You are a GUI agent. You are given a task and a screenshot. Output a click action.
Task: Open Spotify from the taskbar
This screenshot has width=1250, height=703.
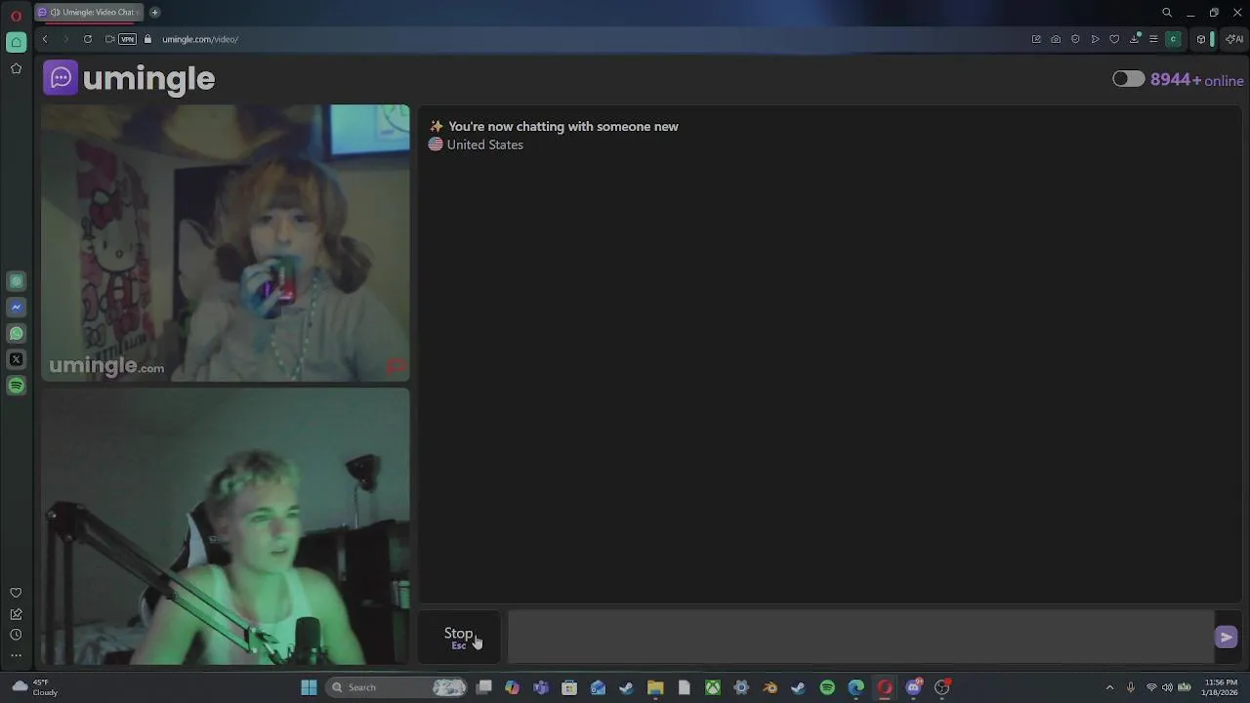point(827,687)
